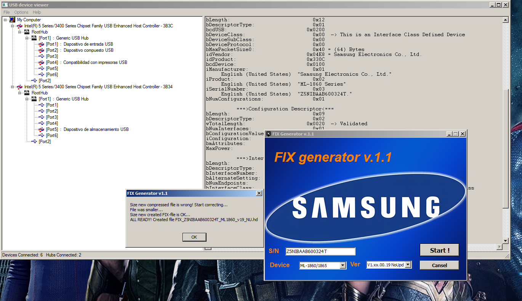This screenshot has width=522, height=301.
Task: Click the "Devices Connected: 6" status bar text
Action: pos(22,255)
